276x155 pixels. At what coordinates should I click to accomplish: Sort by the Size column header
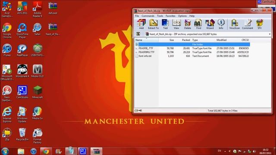pos(166,40)
